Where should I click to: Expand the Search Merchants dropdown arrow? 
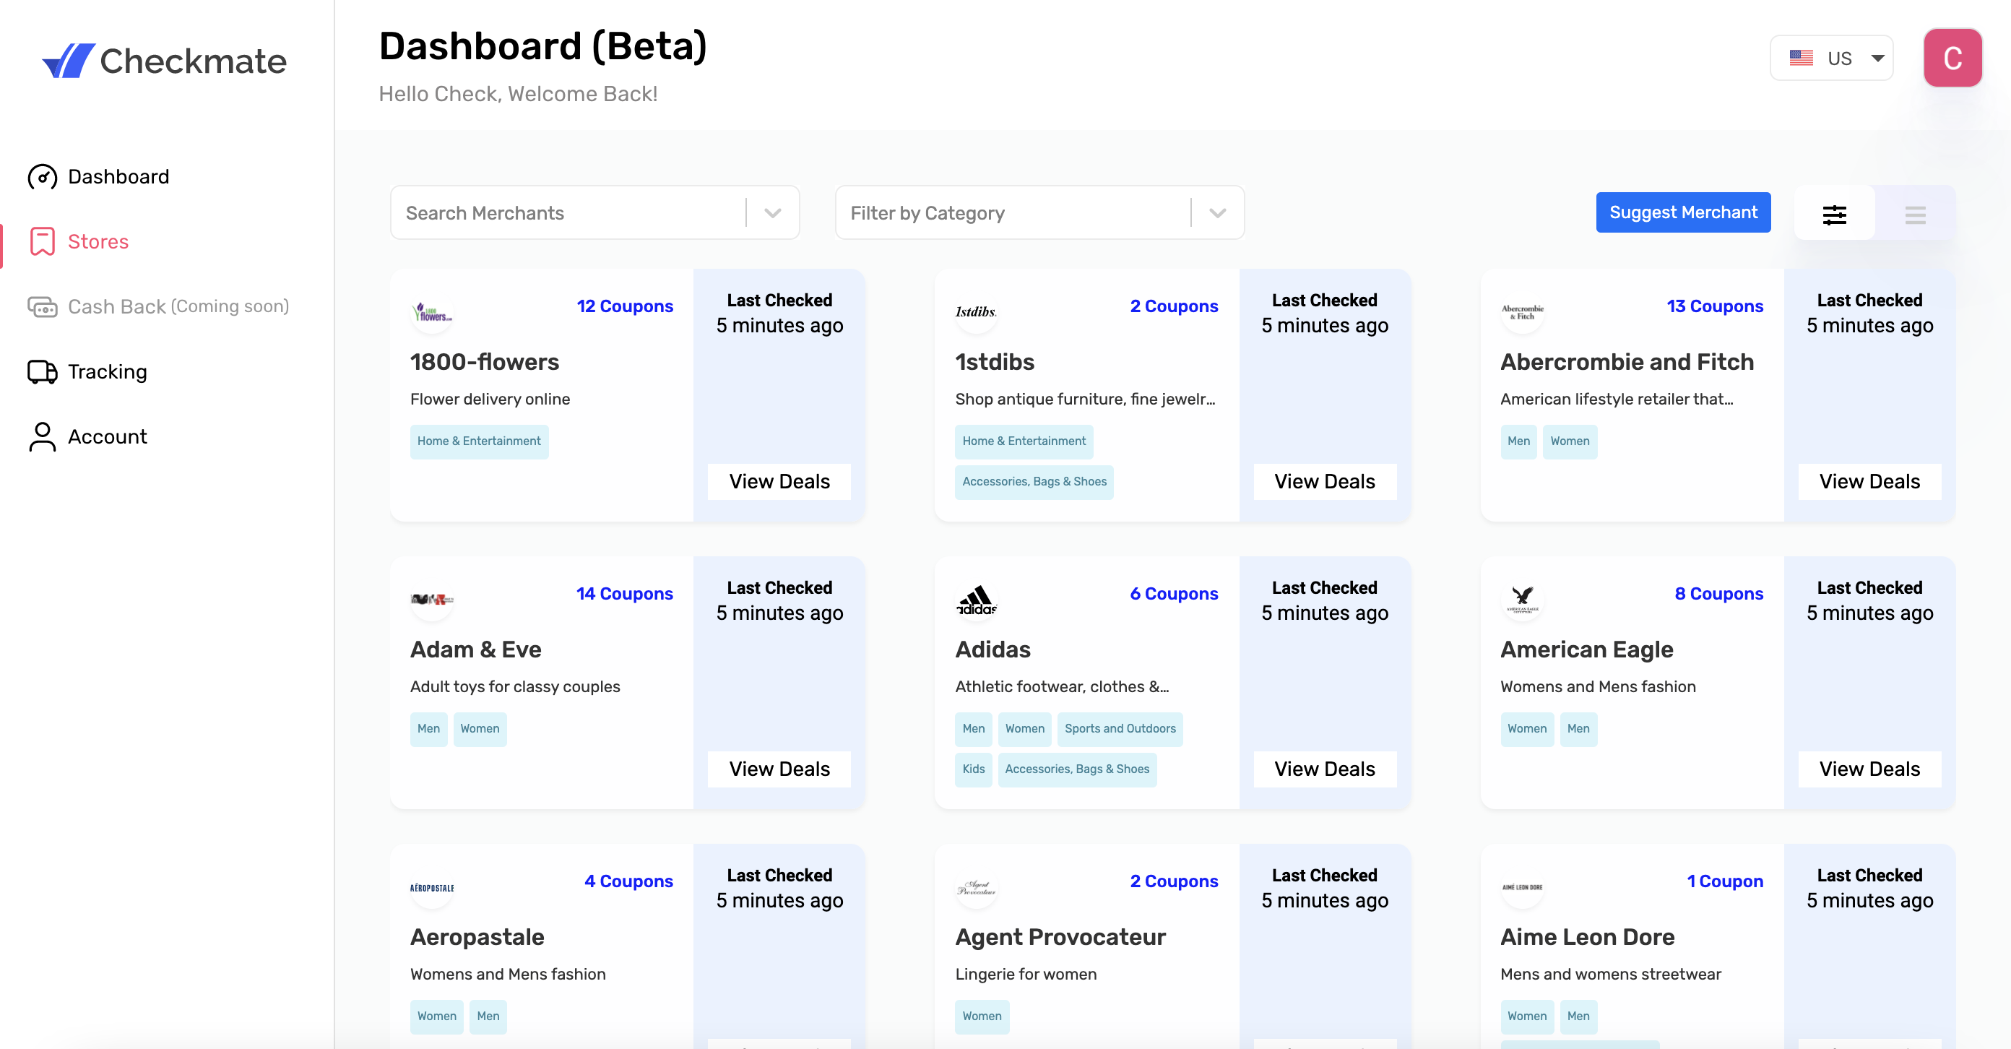[772, 213]
